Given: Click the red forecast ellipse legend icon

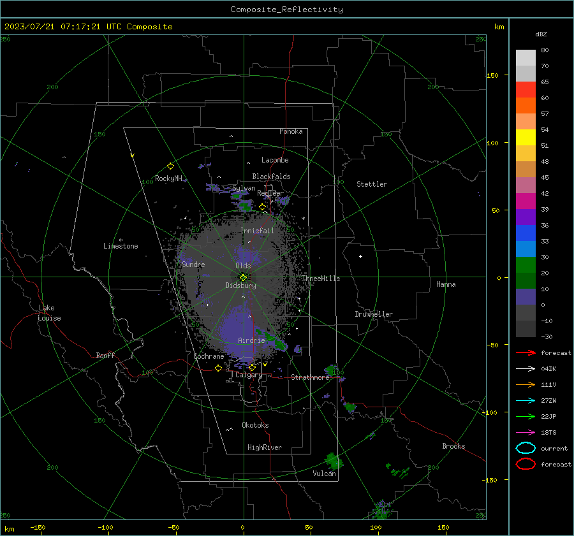Looking at the screenshot, I should click(526, 464).
